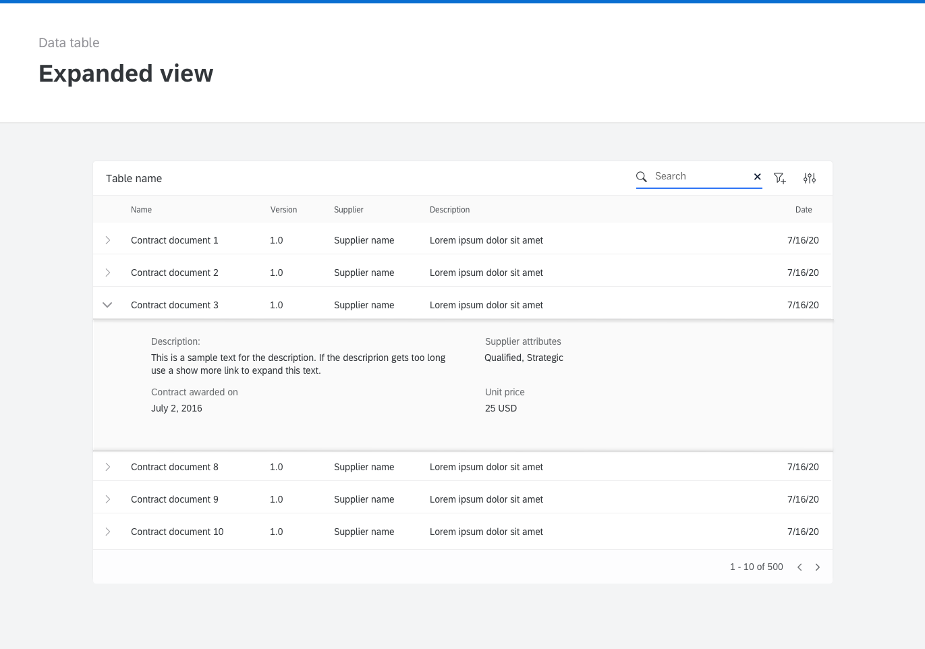
Task: Click the search magnifier icon
Action: point(641,176)
